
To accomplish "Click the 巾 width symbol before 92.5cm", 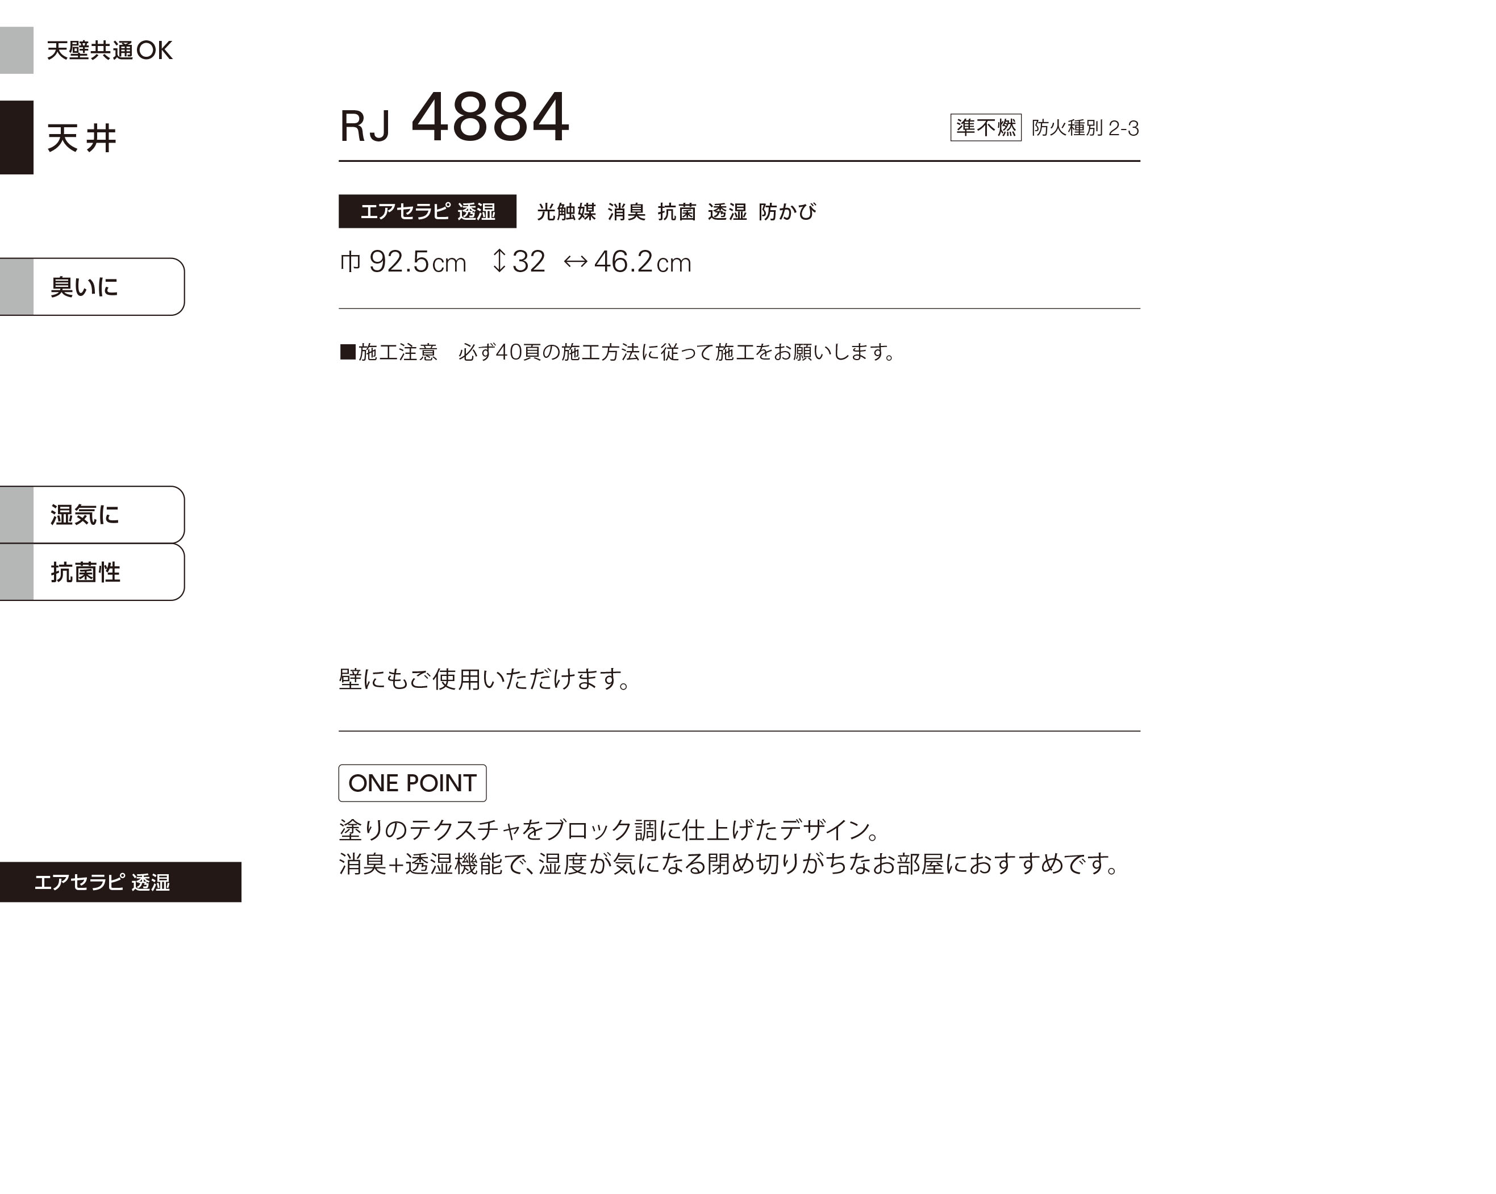I will coord(351,261).
